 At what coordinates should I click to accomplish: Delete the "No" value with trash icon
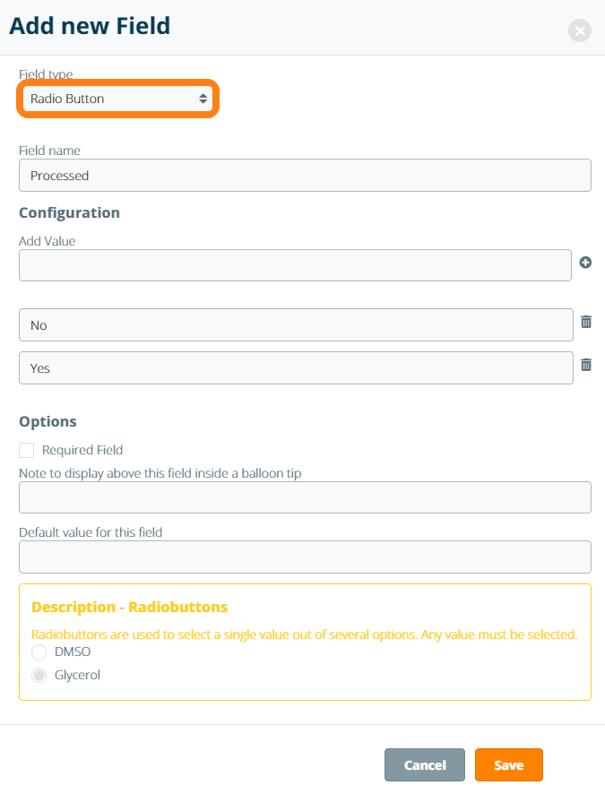click(x=586, y=322)
